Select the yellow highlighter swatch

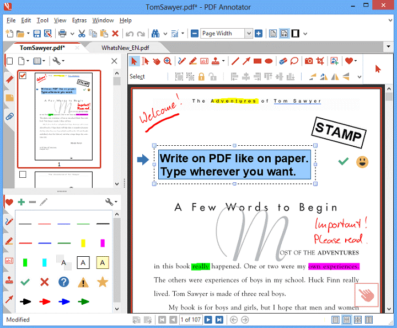[x=83, y=242]
